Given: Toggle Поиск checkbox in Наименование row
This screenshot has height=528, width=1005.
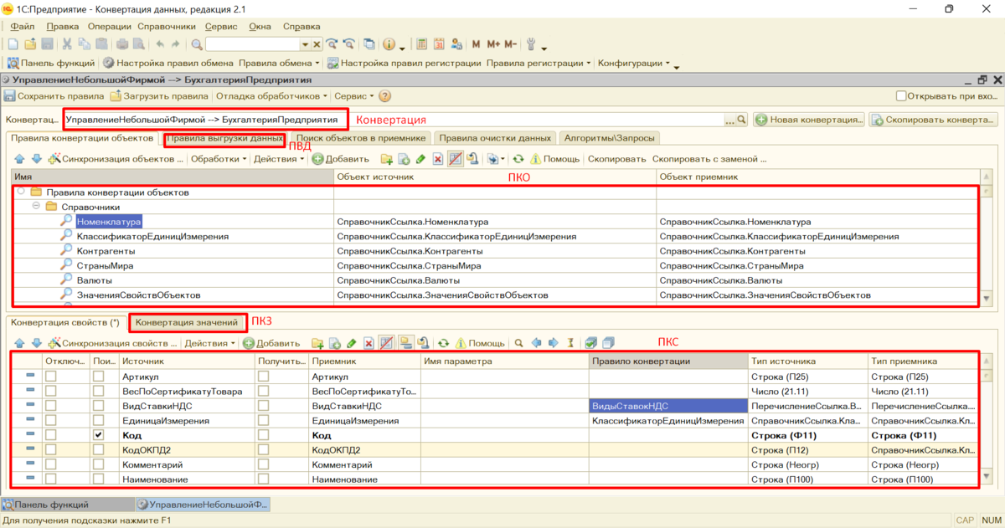Looking at the screenshot, I should click(x=99, y=480).
